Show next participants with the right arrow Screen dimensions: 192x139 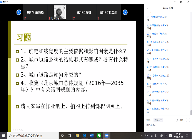(x=125, y=12)
